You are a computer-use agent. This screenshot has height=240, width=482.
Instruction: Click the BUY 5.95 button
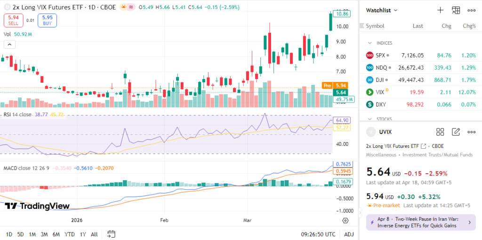coord(47,20)
